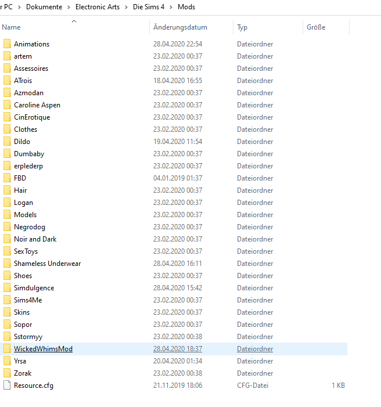381x407 pixels.
Task: Navigate to Electronic Arts in breadcrumb
Action: 98,7
